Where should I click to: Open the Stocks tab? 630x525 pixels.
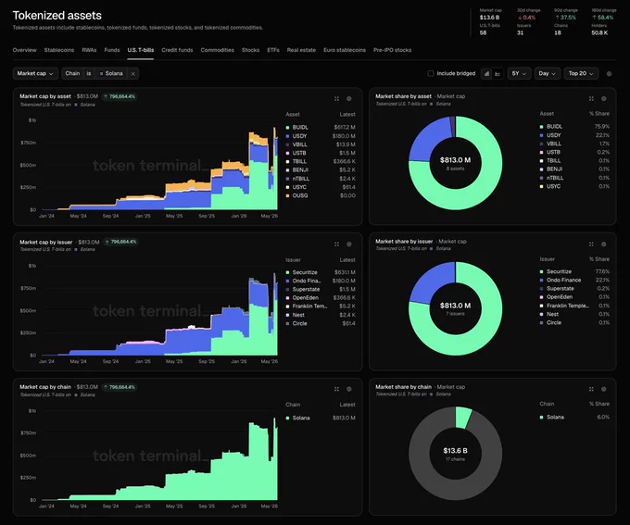click(251, 50)
